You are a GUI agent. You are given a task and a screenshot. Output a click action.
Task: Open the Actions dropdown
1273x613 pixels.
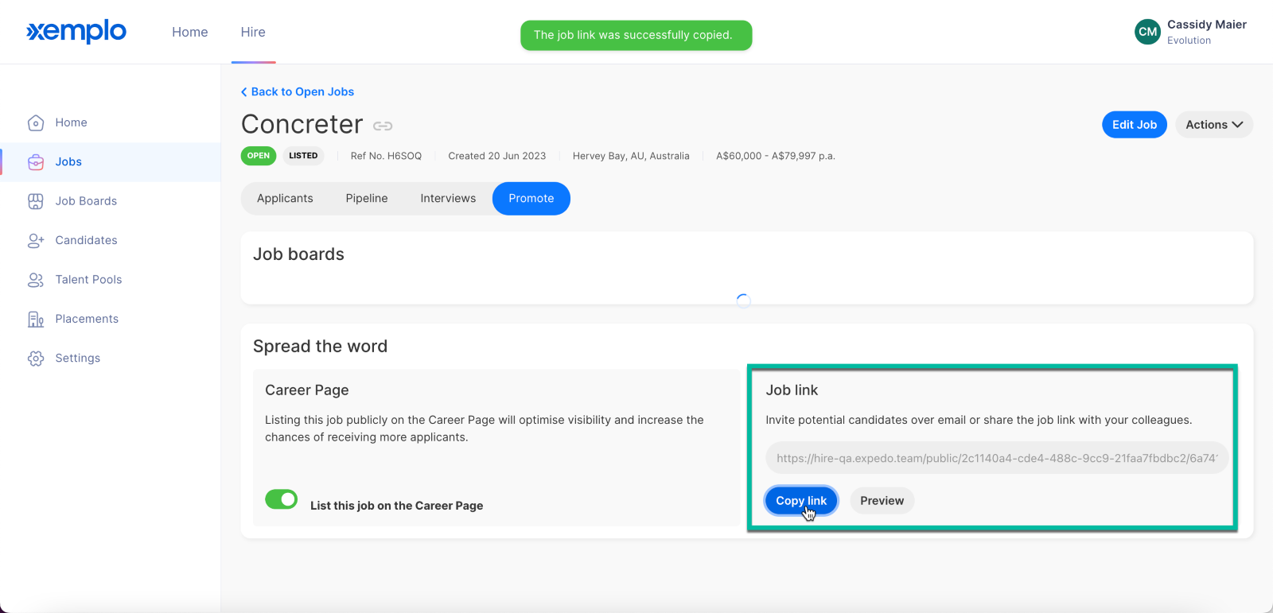tap(1213, 125)
